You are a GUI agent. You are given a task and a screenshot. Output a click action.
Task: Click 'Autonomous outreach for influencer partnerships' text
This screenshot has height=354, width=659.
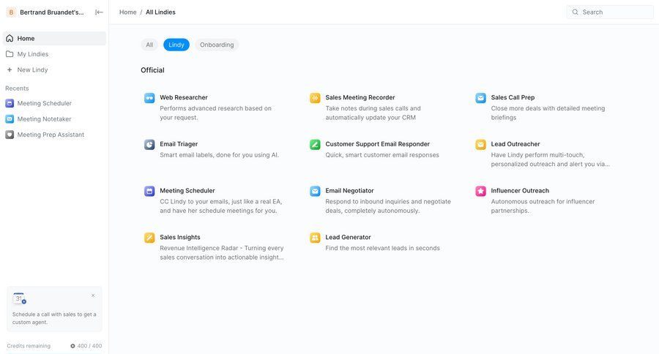click(543, 206)
